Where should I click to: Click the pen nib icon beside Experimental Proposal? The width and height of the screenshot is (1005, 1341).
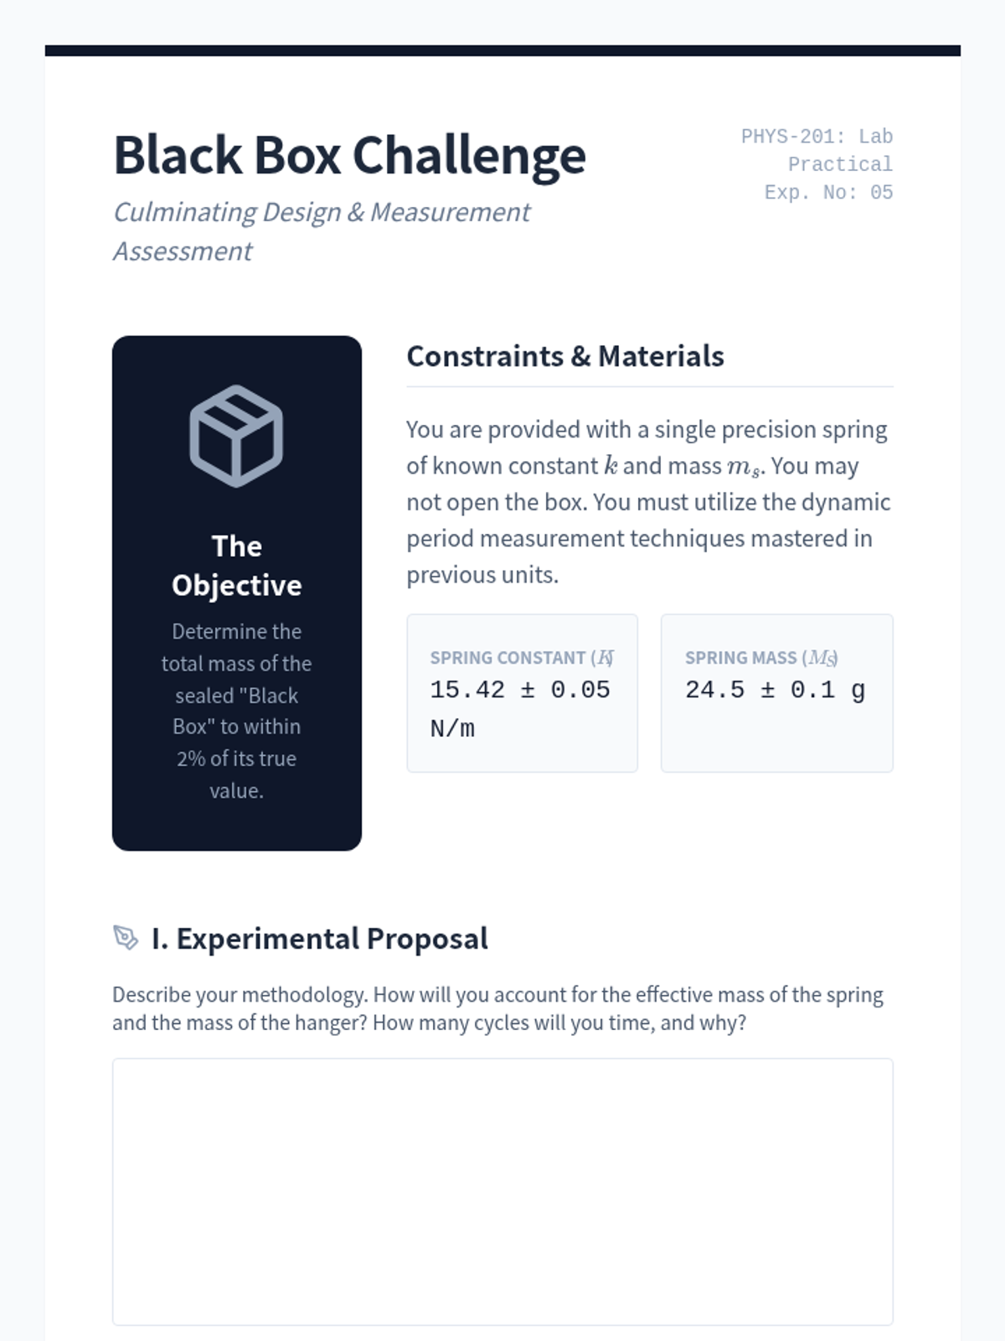pos(126,938)
